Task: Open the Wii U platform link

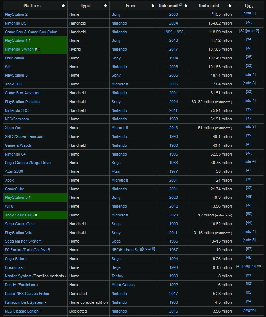Action: click(x=9, y=207)
